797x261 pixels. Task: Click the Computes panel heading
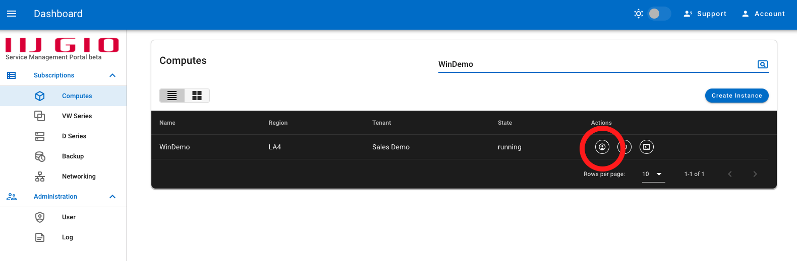click(x=183, y=60)
